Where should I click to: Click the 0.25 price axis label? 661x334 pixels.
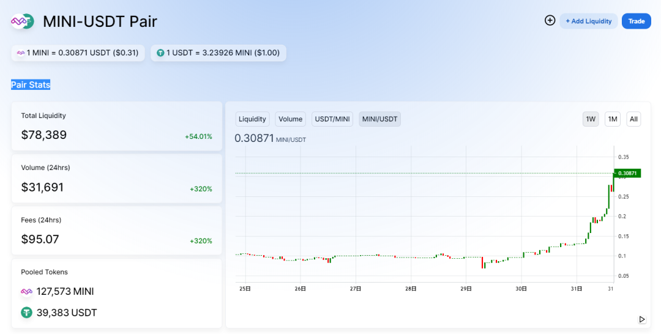point(624,197)
